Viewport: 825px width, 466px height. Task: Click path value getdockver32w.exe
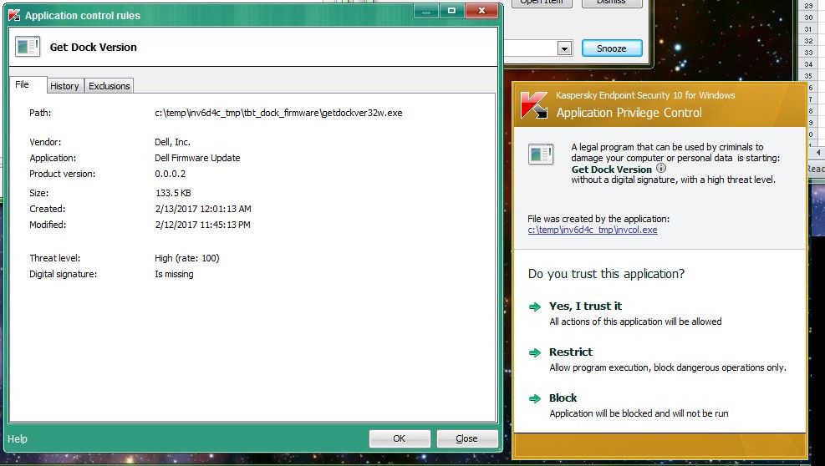point(278,113)
